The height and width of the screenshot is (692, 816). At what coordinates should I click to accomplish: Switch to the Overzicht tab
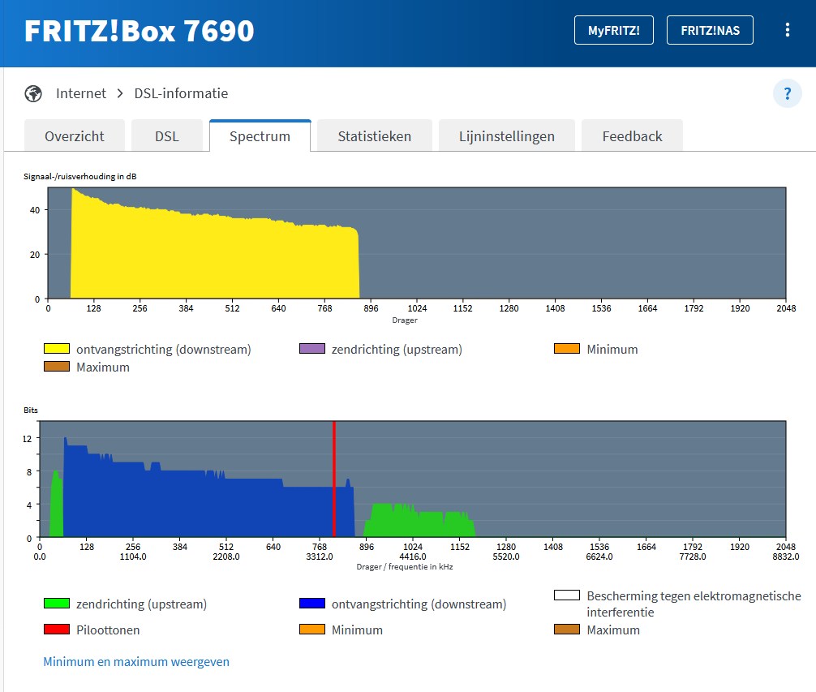[x=75, y=136]
